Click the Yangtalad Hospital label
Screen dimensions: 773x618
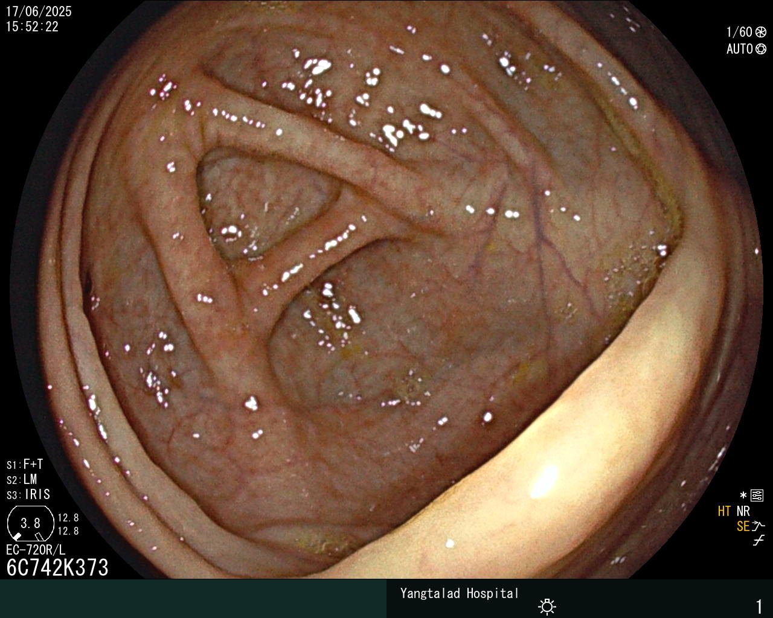460,593
